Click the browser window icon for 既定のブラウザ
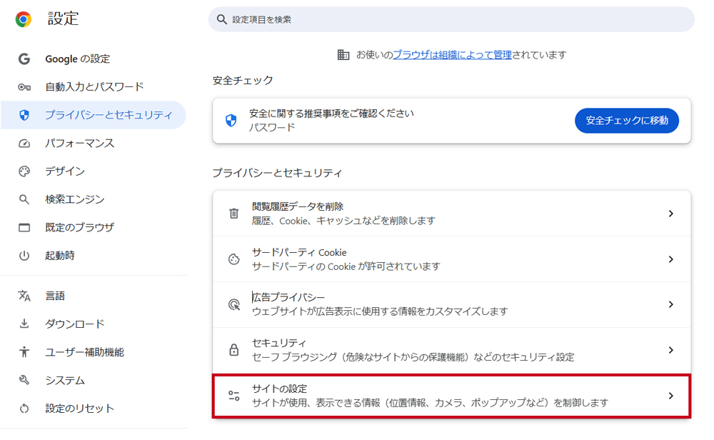Screen dimensions: 714x440 coord(24,227)
